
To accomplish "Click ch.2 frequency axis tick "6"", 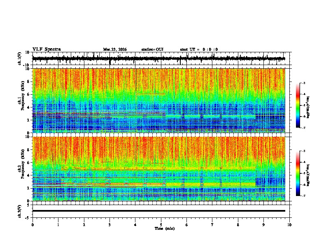I will (x=28, y=163).
